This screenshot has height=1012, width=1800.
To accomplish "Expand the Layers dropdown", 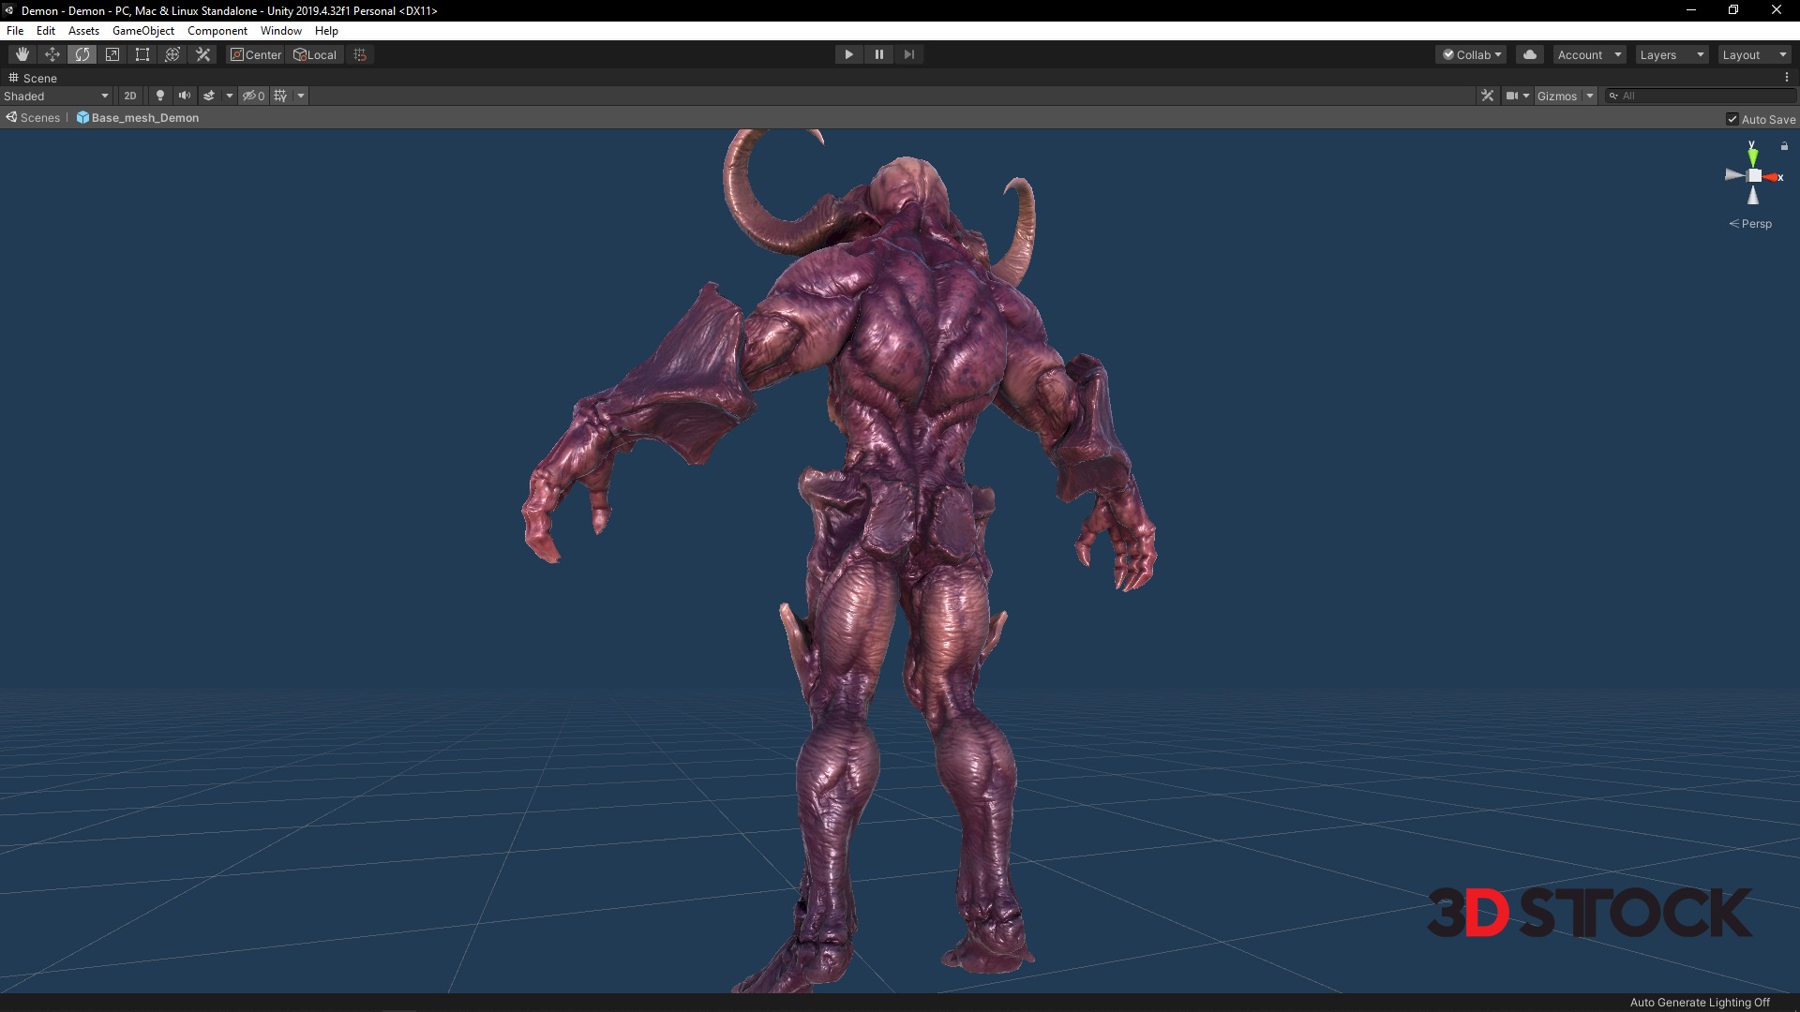I will pyautogui.click(x=1672, y=54).
